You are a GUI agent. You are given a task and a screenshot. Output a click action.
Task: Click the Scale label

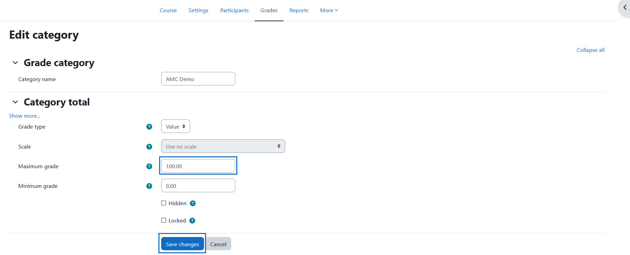(24, 146)
